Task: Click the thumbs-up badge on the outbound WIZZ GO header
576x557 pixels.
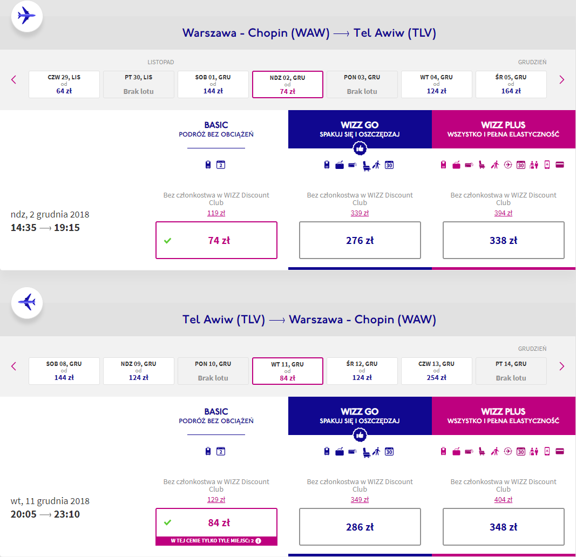Action: [360, 148]
